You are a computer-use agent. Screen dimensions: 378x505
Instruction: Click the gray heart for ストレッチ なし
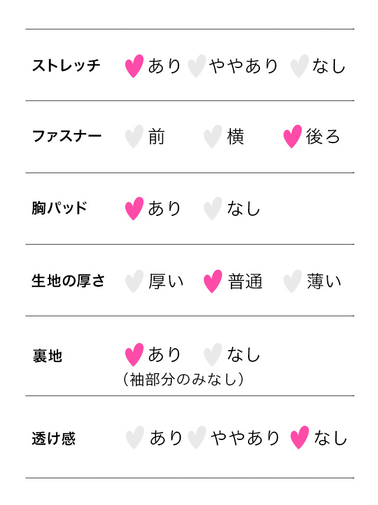(299, 66)
